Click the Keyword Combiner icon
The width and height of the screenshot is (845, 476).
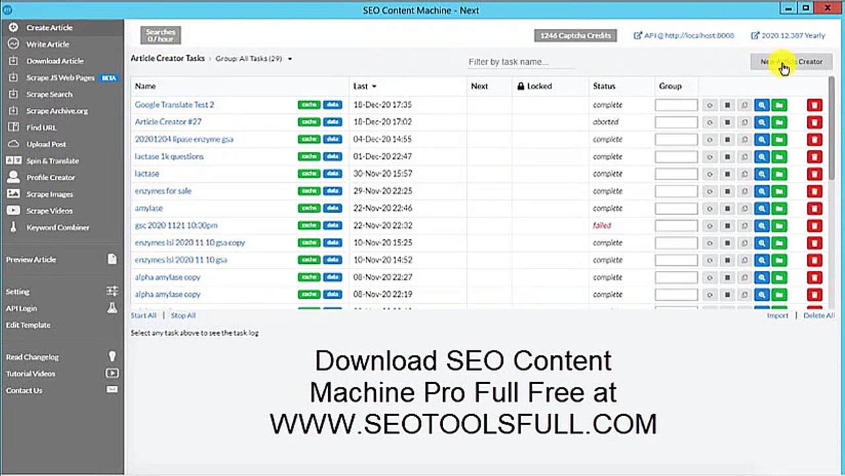(13, 227)
